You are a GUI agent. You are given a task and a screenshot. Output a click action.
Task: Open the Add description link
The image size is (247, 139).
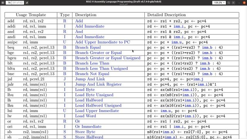click(x=79, y=21)
